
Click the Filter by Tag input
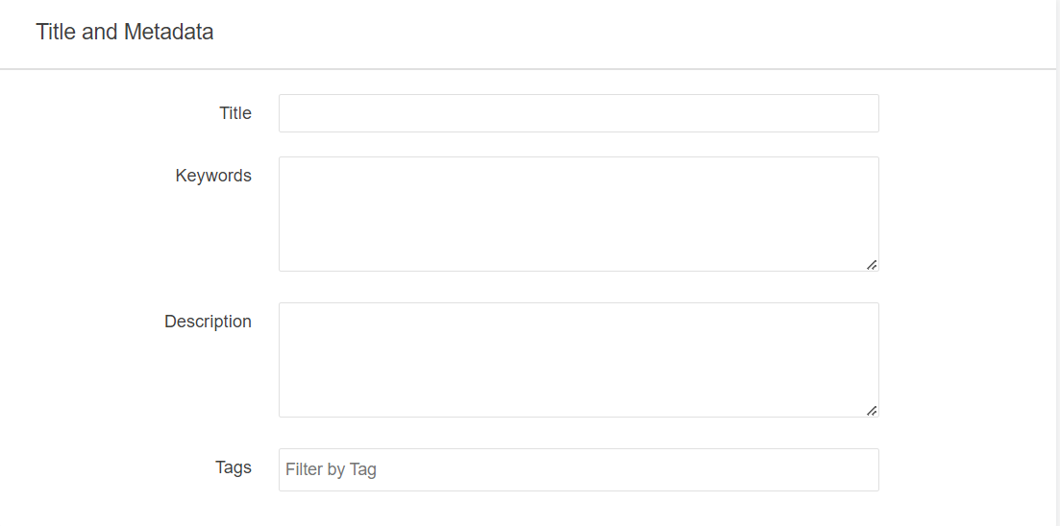579,469
